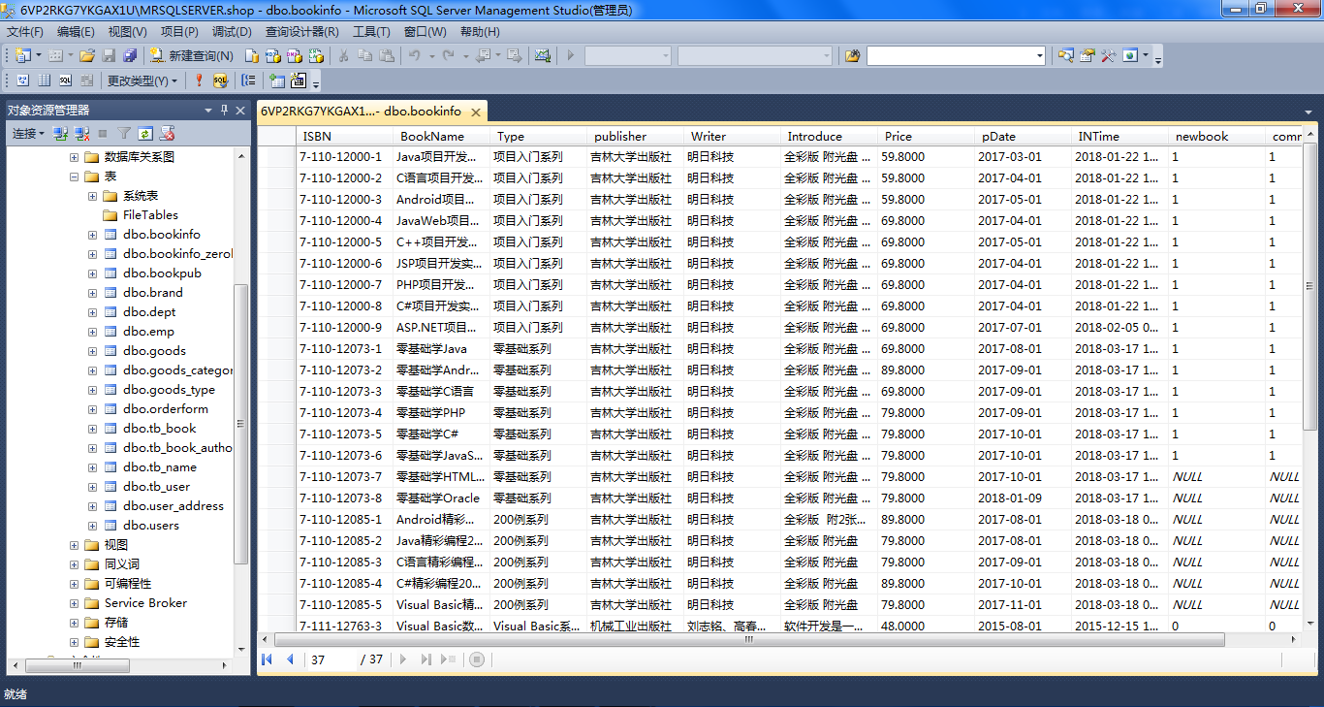The width and height of the screenshot is (1324, 707).
Task: Click the Object Explorer refresh icon
Action: [145, 133]
